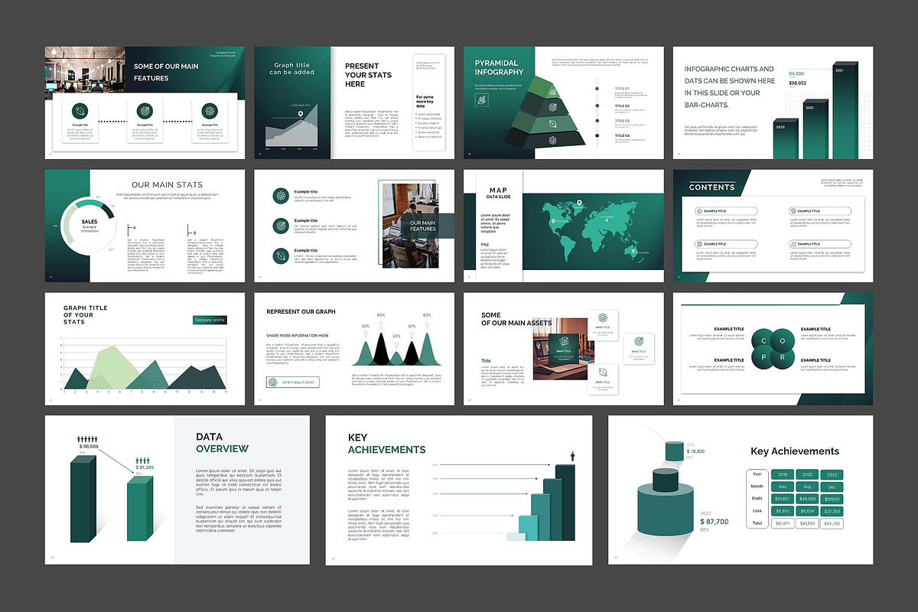918x612 pixels.
Task: Click the Contents heading
Action: [x=711, y=187]
